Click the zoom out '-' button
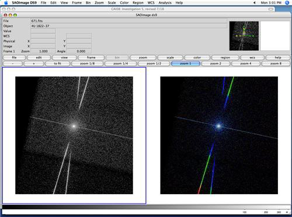The height and width of the screenshot is (217, 292). point(13,64)
